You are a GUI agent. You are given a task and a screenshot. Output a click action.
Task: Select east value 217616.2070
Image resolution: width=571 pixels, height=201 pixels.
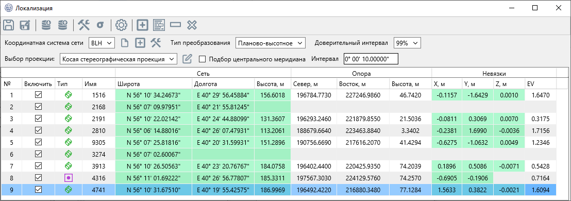tap(363, 142)
